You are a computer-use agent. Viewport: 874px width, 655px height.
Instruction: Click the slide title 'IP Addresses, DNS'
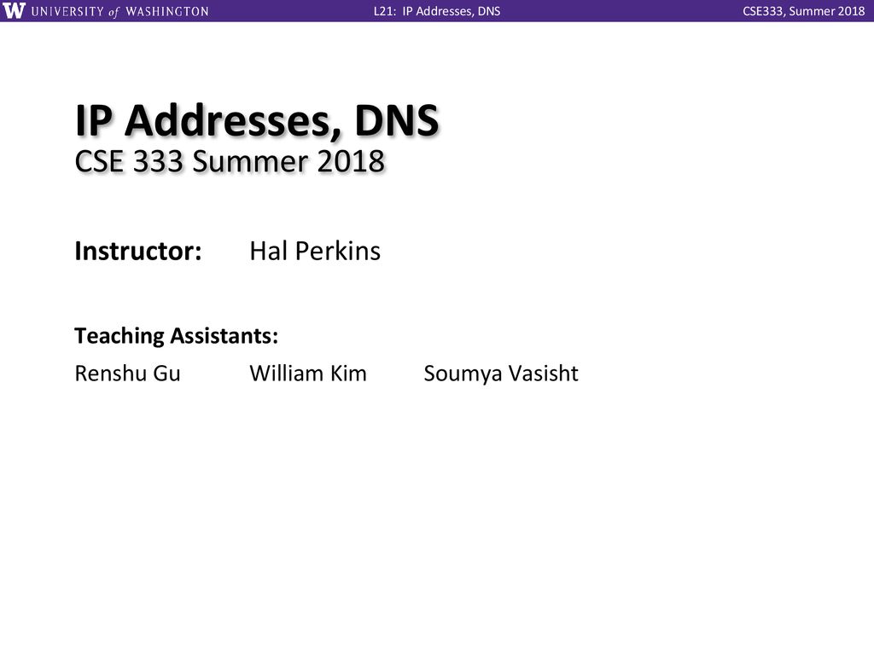coord(257,119)
